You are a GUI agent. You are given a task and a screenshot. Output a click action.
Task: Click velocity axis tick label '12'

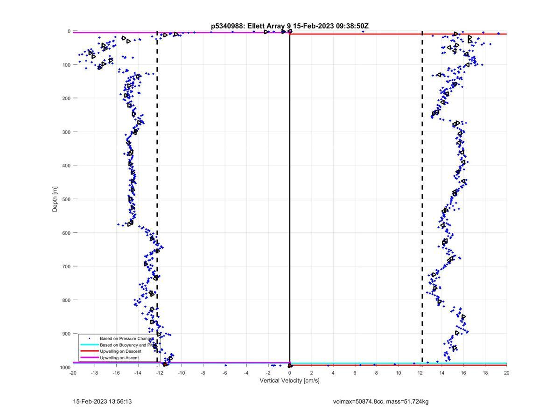(420, 373)
